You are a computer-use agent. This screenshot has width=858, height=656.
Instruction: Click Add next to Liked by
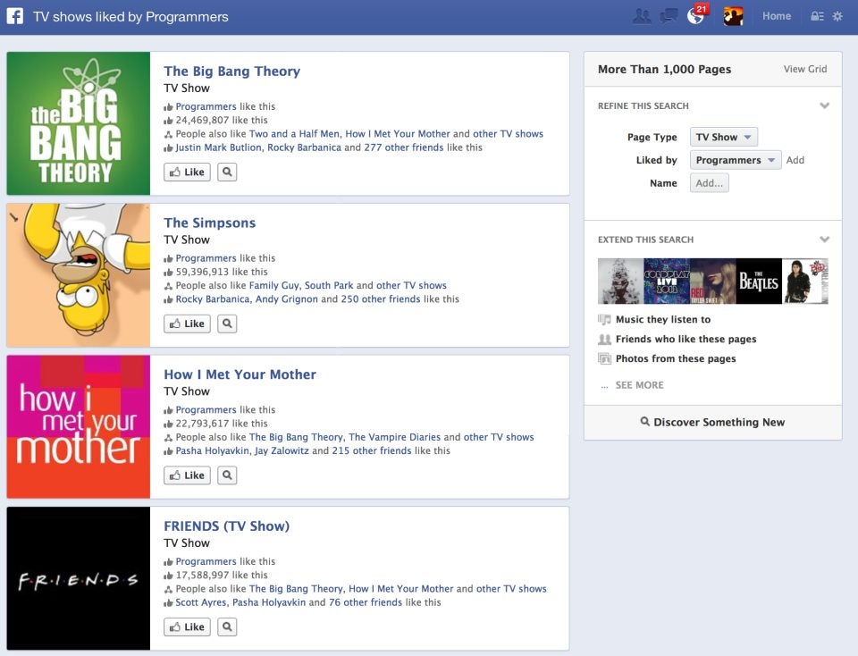tap(795, 160)
